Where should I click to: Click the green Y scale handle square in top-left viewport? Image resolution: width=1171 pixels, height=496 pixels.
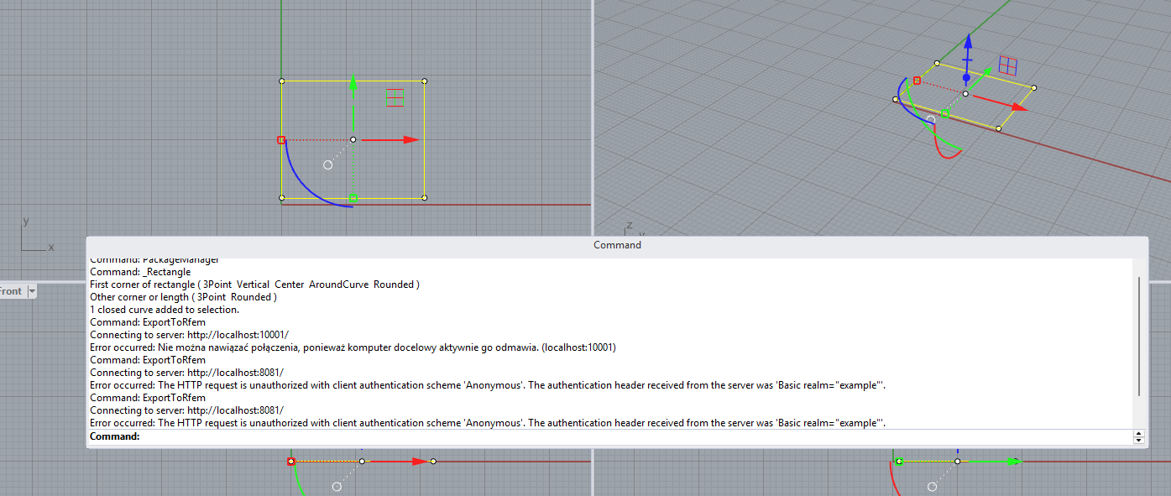tap(353, 199)
